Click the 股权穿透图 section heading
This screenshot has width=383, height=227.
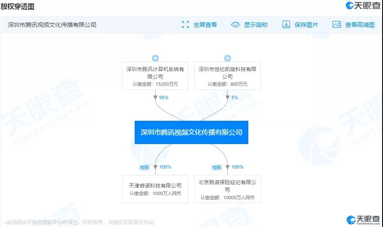pos(17,6)
